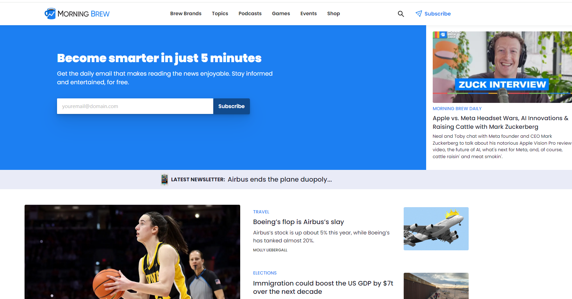Image resolution: width=572 pixels, height=299 pixels.
Task: Click the email address input field
Action: click(x=135, y=106)
